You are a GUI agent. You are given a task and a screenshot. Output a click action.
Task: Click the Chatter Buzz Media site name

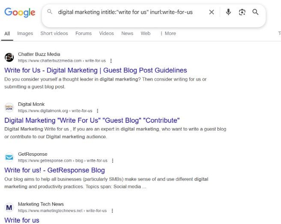(39, 54)
